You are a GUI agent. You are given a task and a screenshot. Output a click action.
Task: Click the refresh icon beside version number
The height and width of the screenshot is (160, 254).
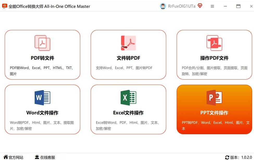[x=227, y=157]
